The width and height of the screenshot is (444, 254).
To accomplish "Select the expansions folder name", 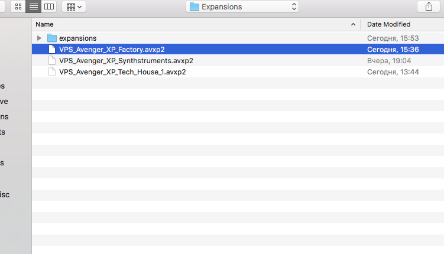I will coord(77,38).
